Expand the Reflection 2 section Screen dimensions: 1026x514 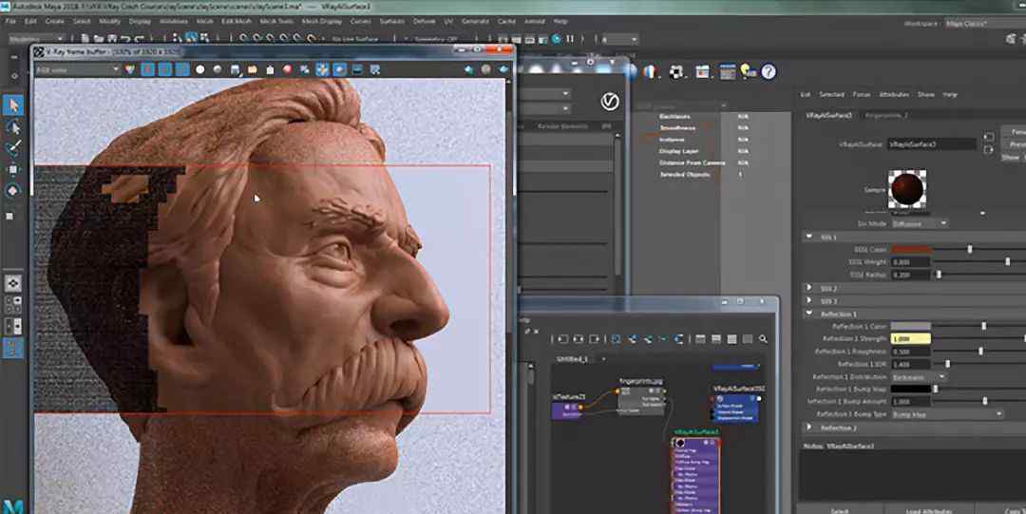coord(809,427)
